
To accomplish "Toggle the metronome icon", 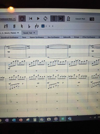I will pyautogui.click(x=68, y=19).
